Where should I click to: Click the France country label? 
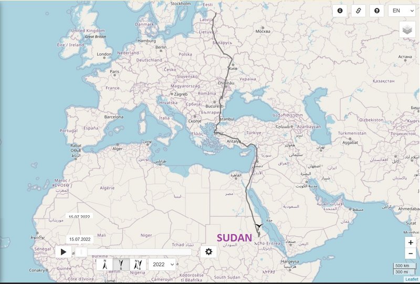coord(112,88)
